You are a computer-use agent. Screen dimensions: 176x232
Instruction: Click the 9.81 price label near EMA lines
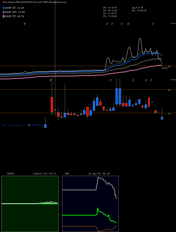click(165, 68)
